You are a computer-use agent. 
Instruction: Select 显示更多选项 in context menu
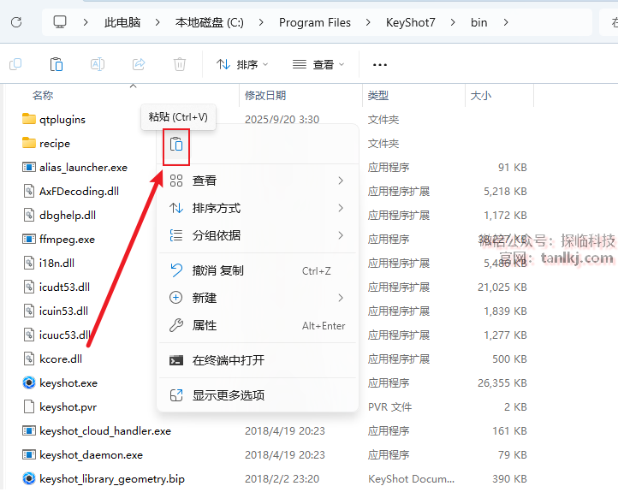[x=258, y=395]
